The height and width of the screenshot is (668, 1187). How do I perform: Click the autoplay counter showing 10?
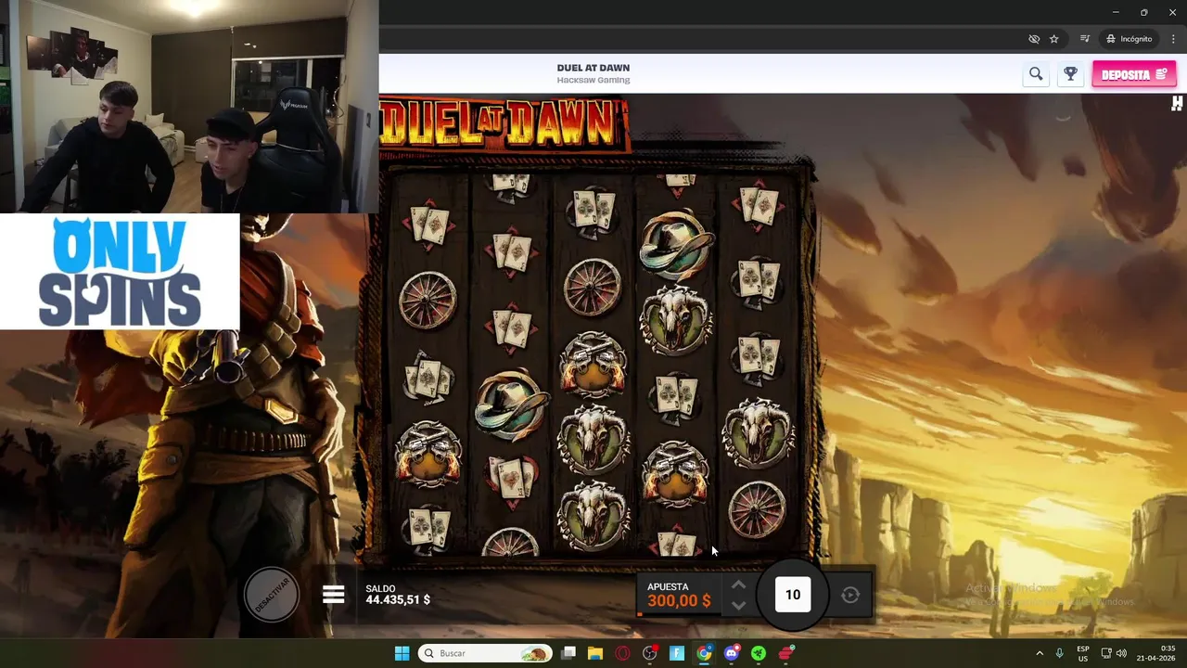click(793, 595)
